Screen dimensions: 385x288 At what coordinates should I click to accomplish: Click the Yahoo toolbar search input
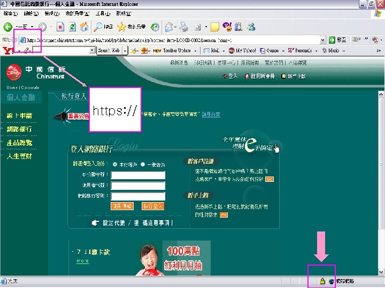click(x=61, y=50)
